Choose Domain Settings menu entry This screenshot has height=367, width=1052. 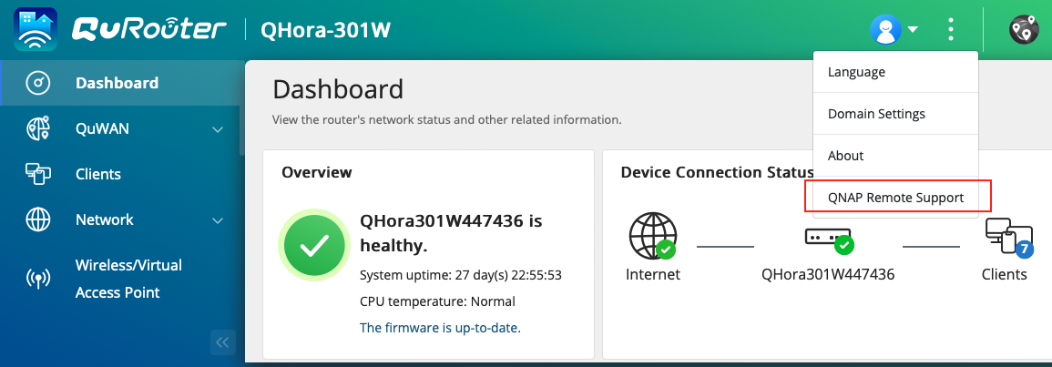pyautogui.click(x=876, y=114)
